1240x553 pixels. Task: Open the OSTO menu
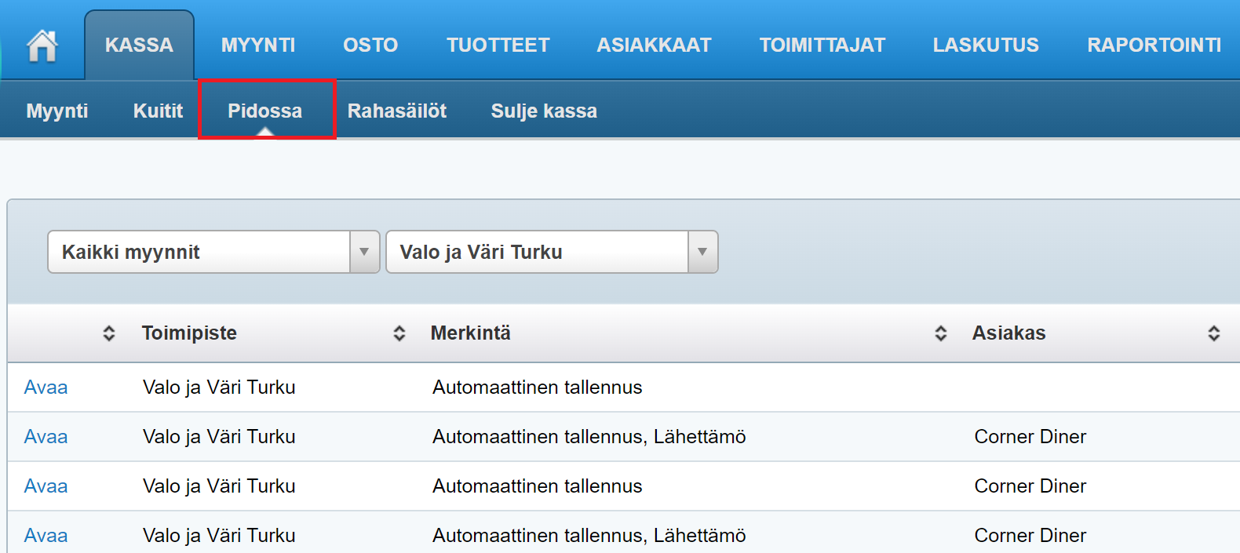pos(370,45)
